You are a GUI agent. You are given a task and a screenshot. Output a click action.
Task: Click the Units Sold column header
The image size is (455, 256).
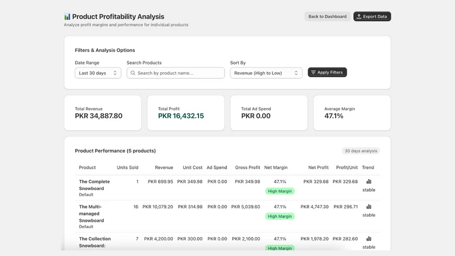tap(127, 167)
